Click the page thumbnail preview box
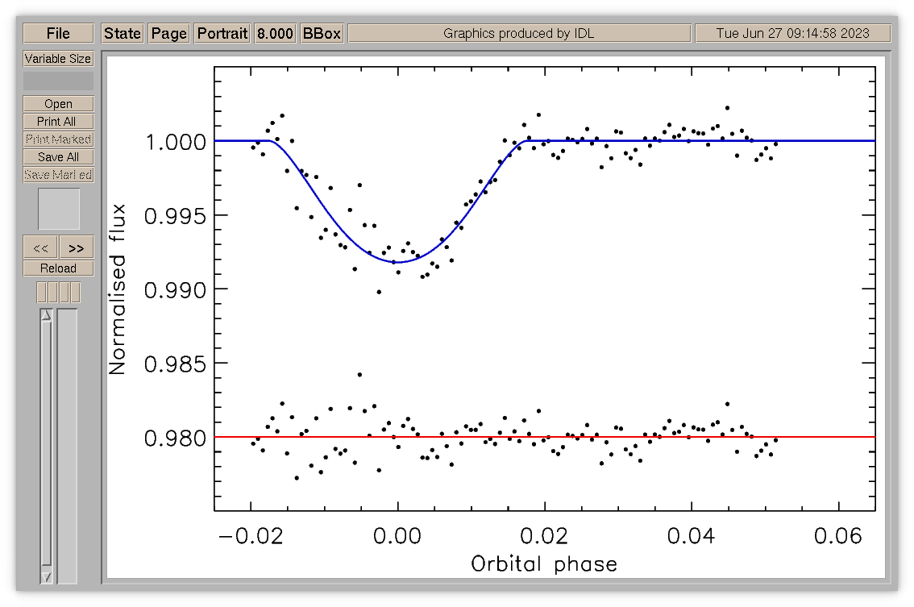 (x=59, y=208)
